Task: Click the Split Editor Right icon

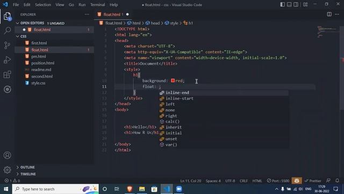Action: (329, 15)
